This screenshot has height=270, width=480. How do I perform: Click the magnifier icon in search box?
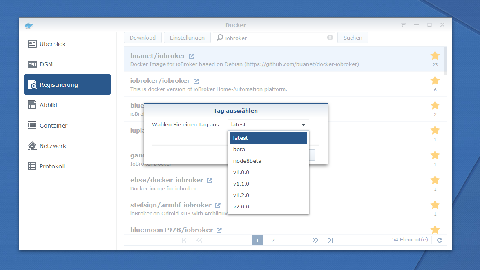pyautogui.click(x=220, y=38)
